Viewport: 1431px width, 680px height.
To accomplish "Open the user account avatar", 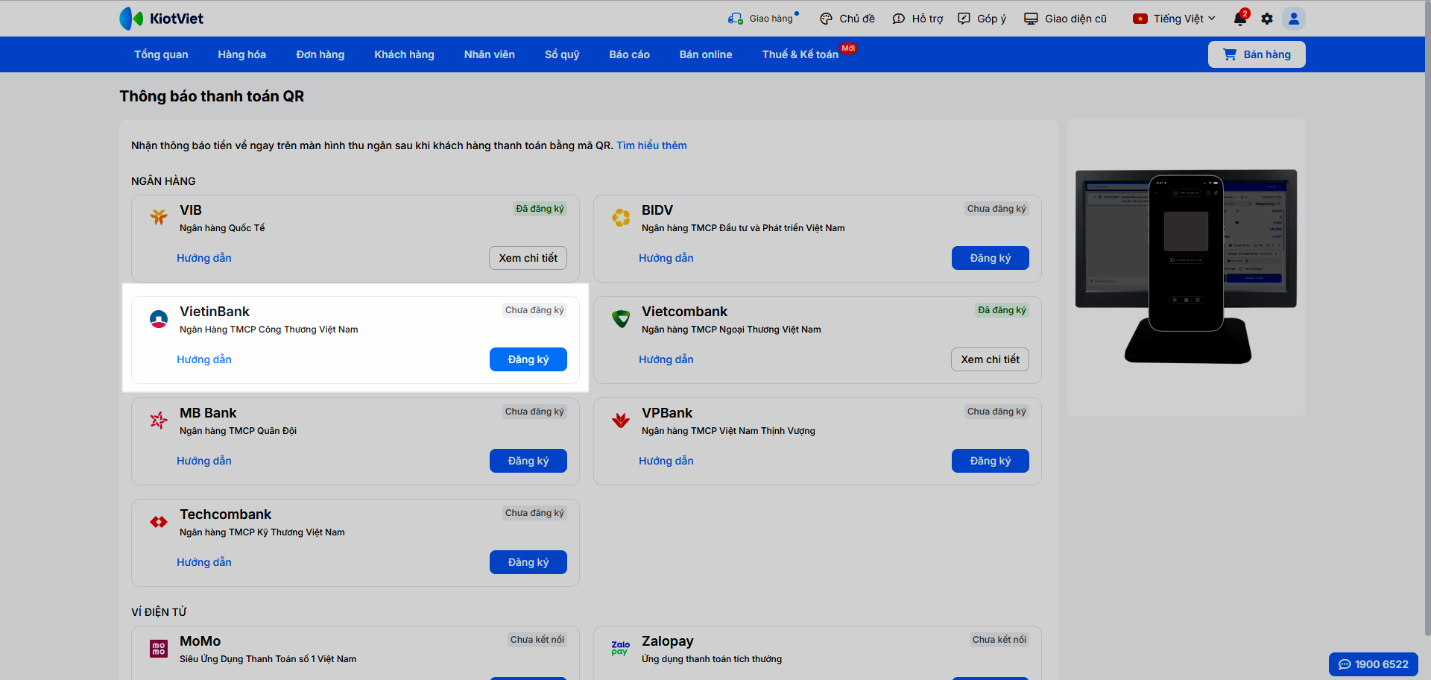I will (1294, 19).
